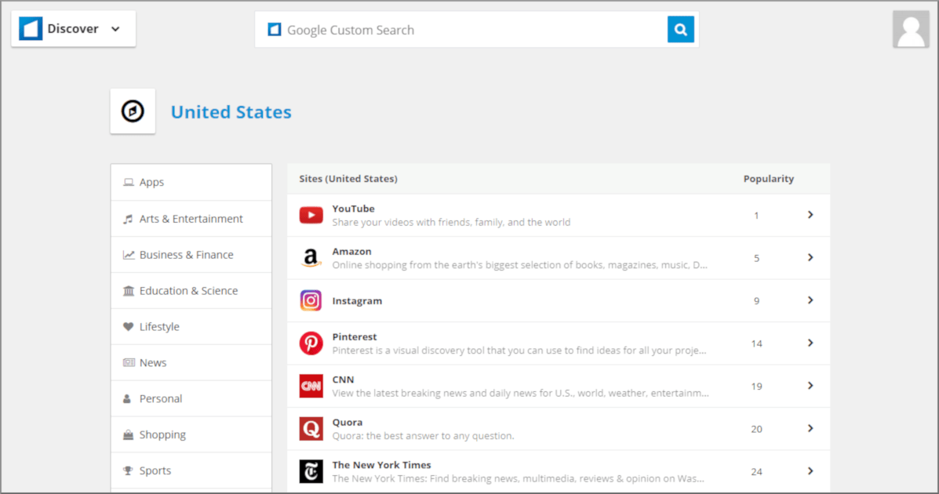This screenshot has width=939, height=494.
Task: Click the Popularity column header
Action: coord(768,179)
